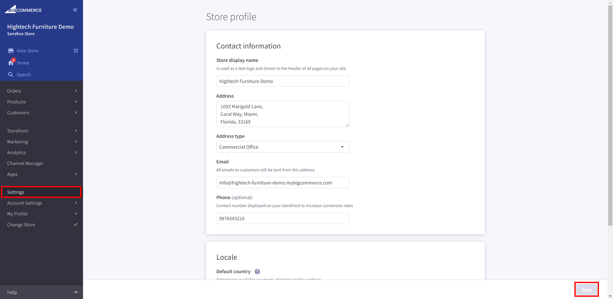This screenshot has height=299, width=613.
Task: Click the Default country help icon
Action: tap(257, 272)
